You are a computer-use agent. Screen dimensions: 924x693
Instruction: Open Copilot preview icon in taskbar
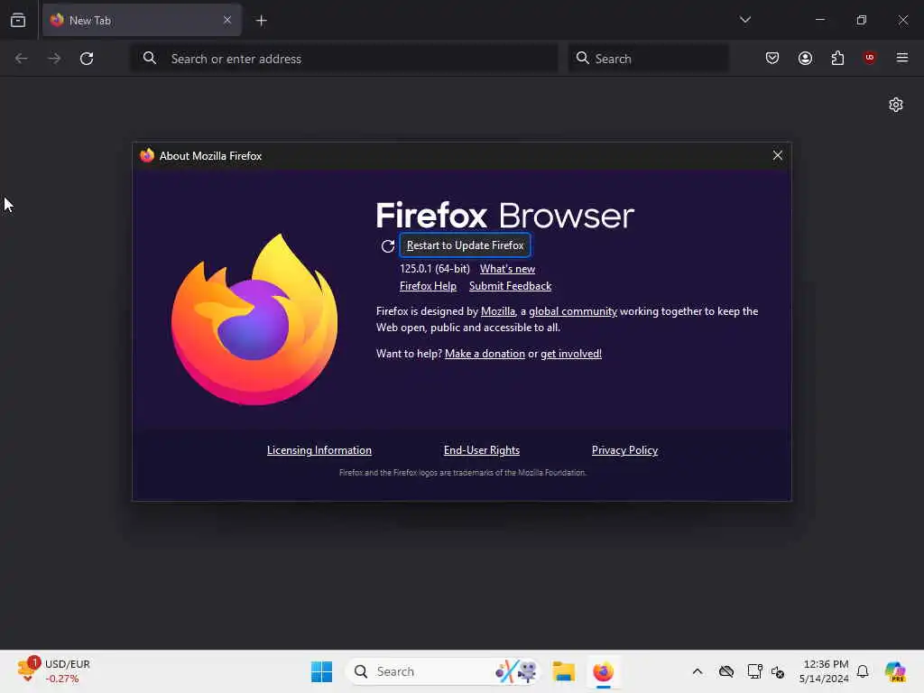click(895, 671)
